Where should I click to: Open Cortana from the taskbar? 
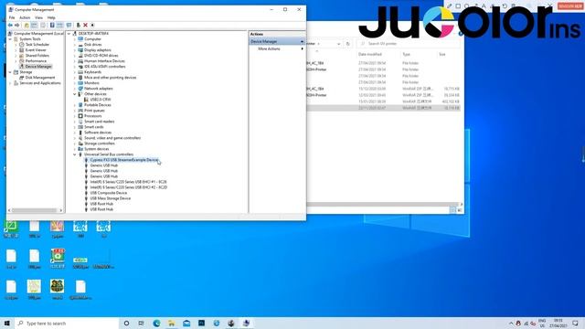[x=126, y=323]
